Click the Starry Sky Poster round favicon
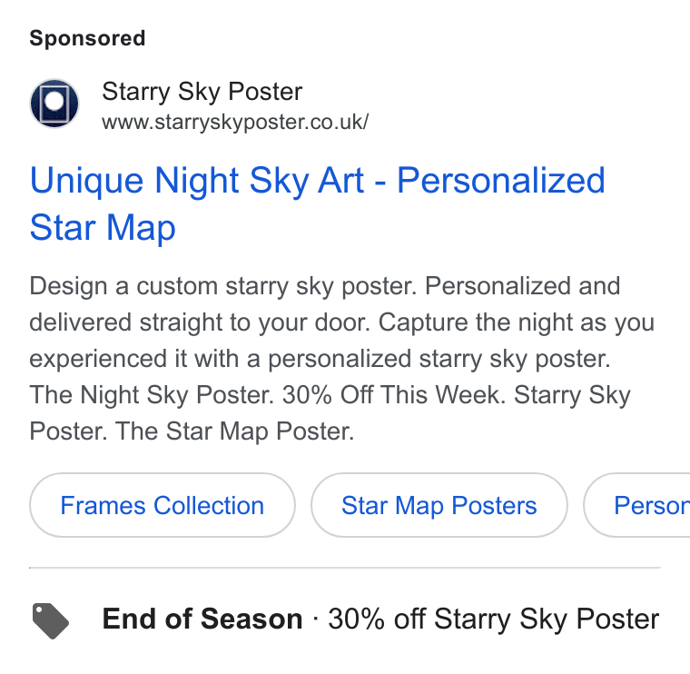The image size is (690, 674). (x=54, y=104)
